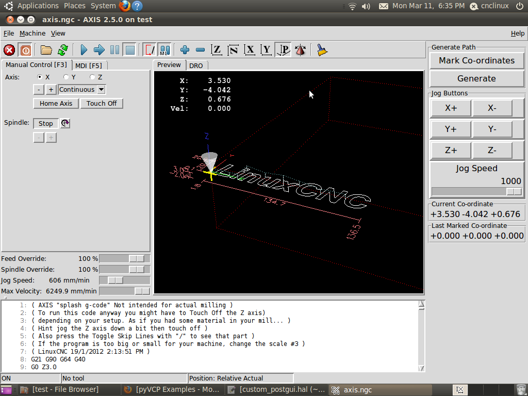
Task: Click the Generate button
Action: tap(476, 78)
